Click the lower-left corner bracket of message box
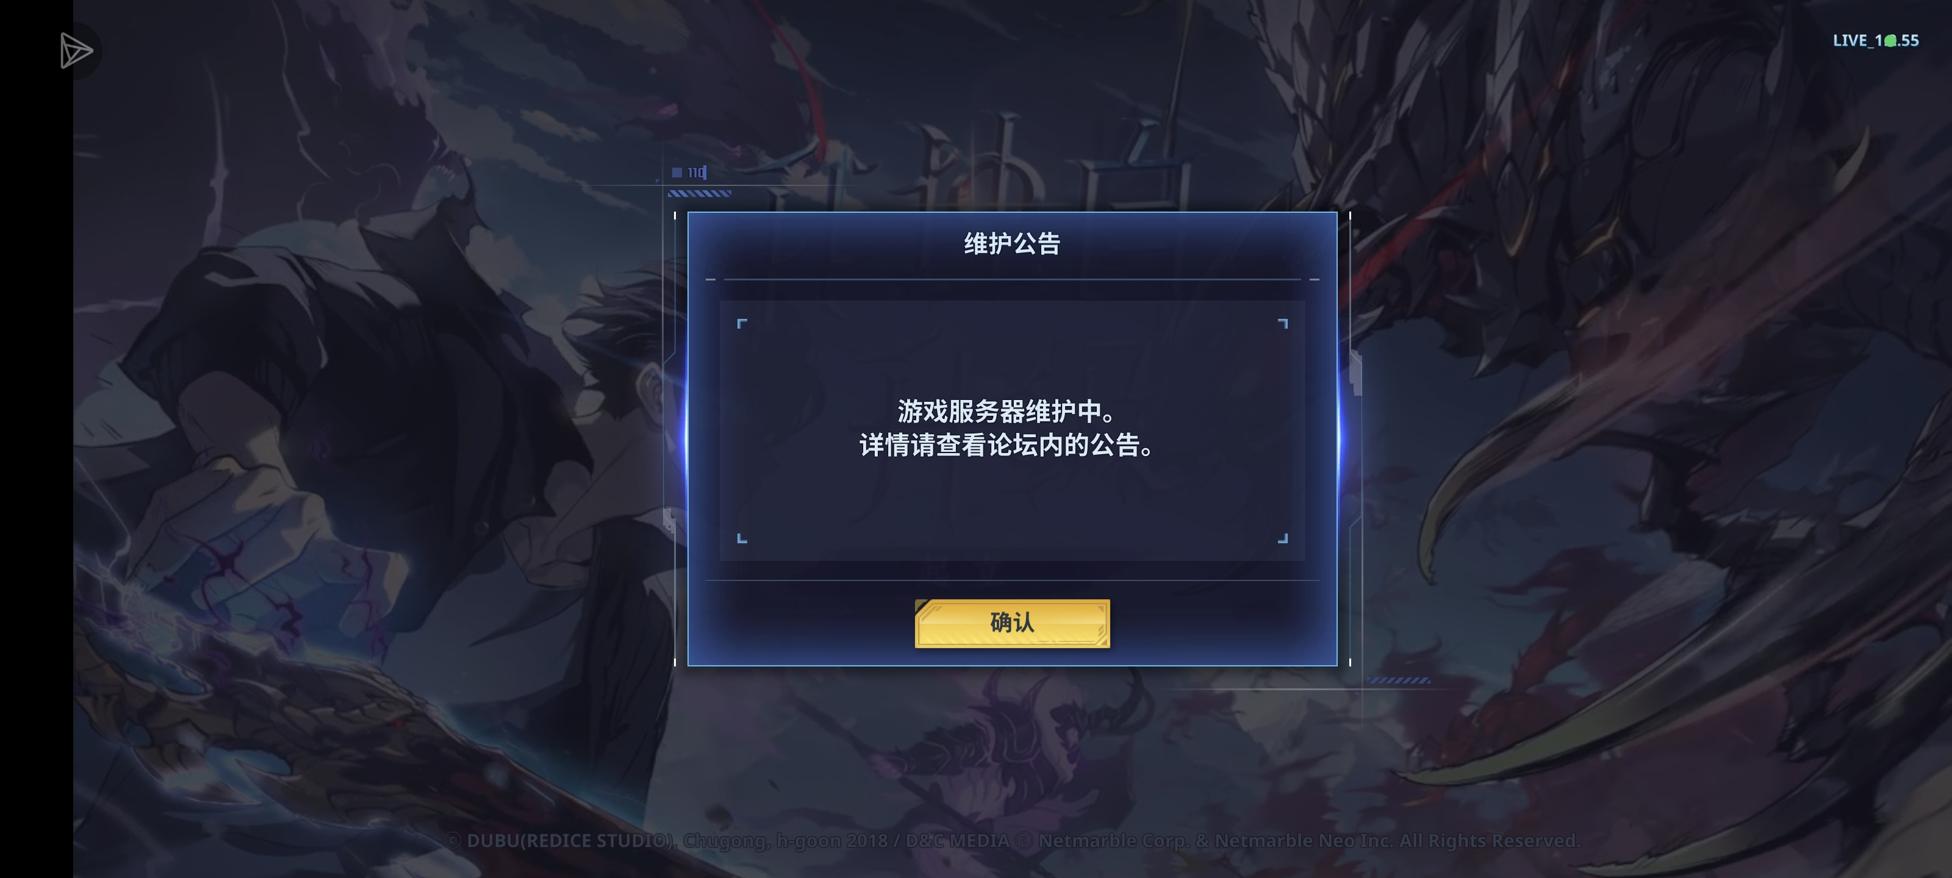1952x878 pixels. pyautogui.click(x=742, y=538)
